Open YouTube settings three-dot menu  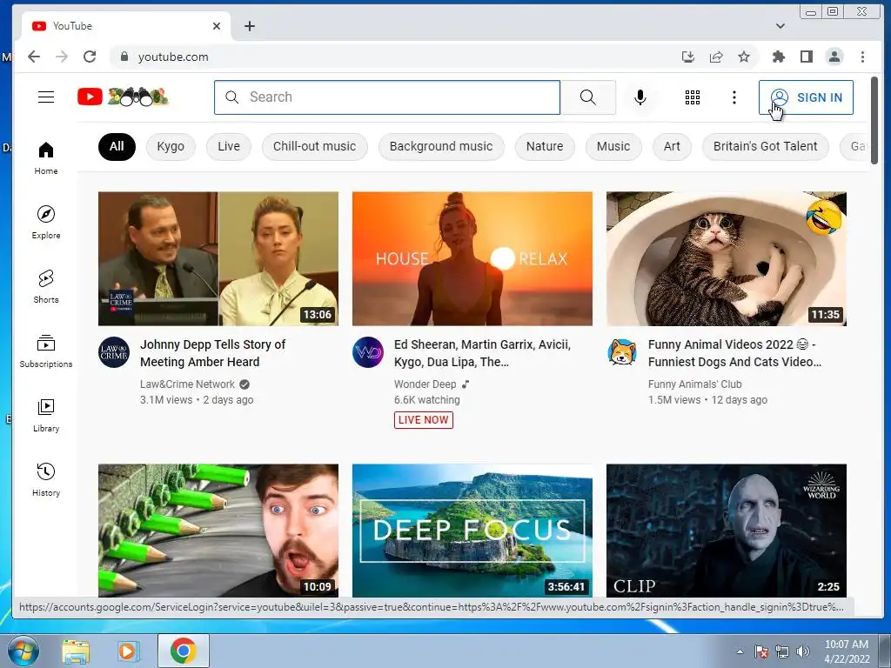[x=734, y=97]
